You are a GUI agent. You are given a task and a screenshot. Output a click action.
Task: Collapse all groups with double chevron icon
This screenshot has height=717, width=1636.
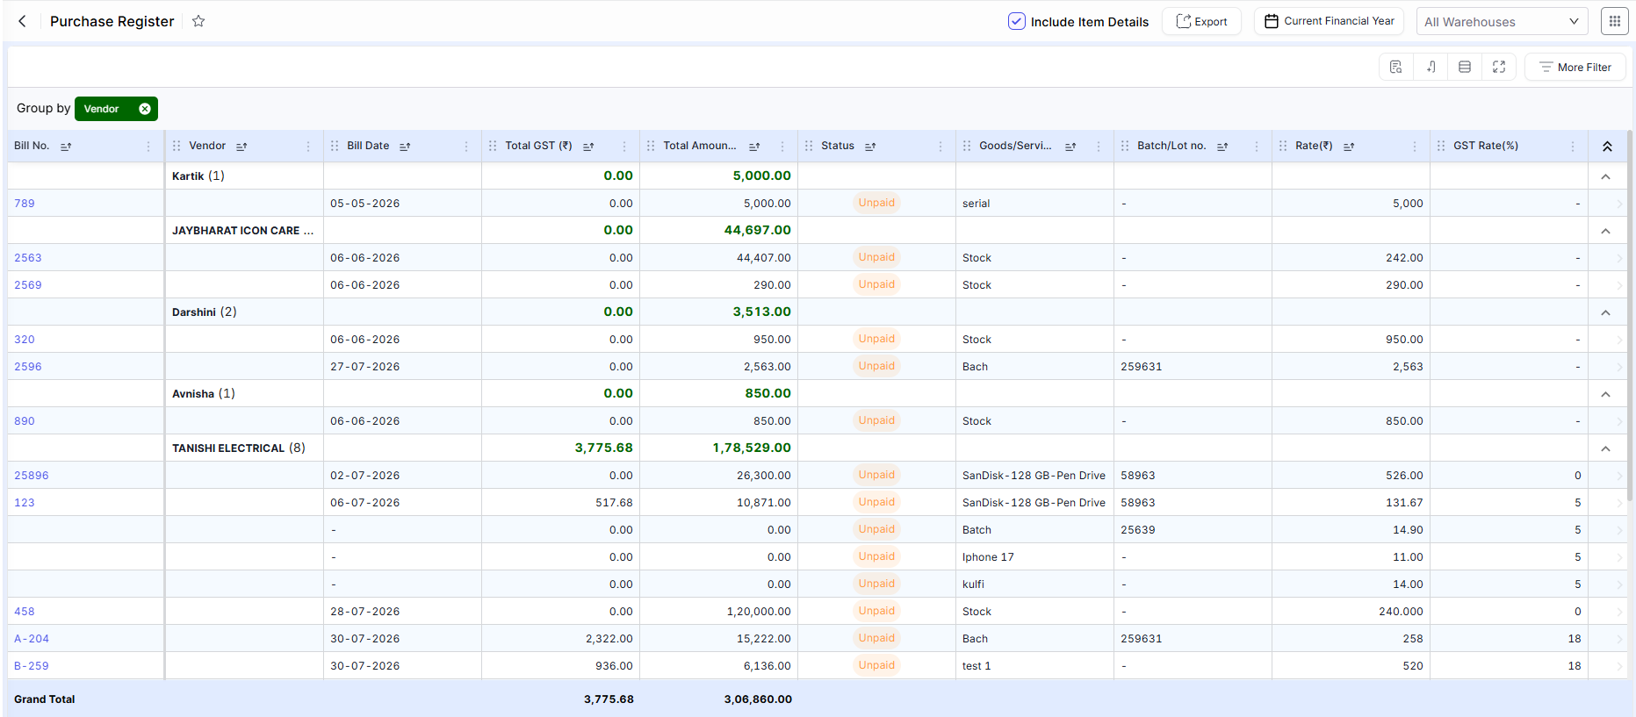1607,147
